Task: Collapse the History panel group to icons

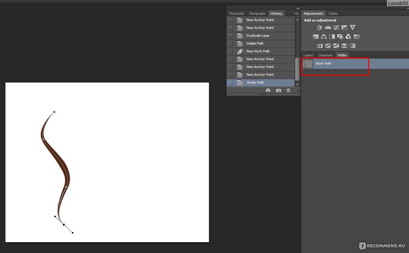Action: pos(298,8)
